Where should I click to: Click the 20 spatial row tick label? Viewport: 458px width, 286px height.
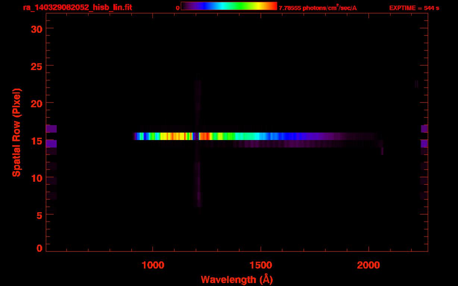pyautogui.click(x=36, y=103)
